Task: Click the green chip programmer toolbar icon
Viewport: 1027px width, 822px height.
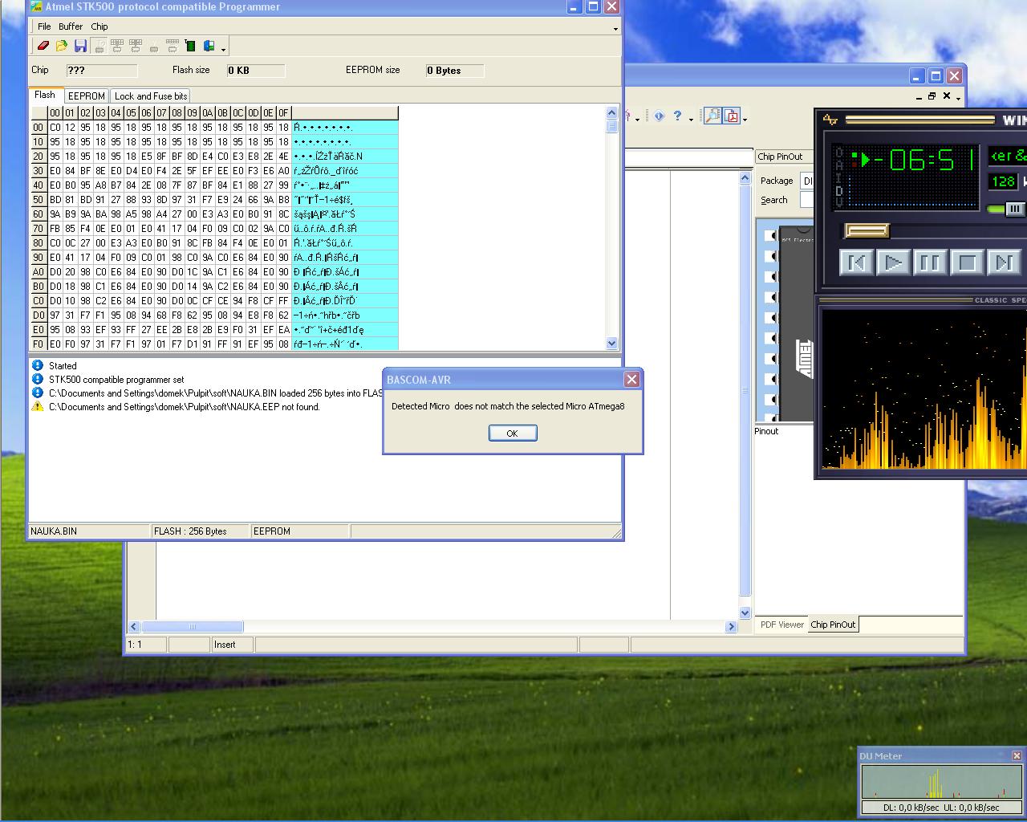Action: coord(190,47)
